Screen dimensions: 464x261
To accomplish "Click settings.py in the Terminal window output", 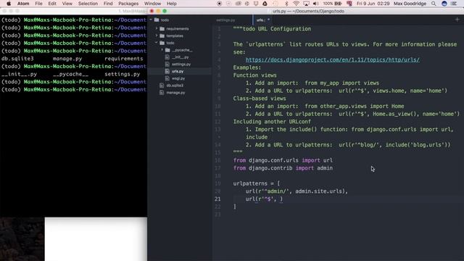I will [123, 74].
